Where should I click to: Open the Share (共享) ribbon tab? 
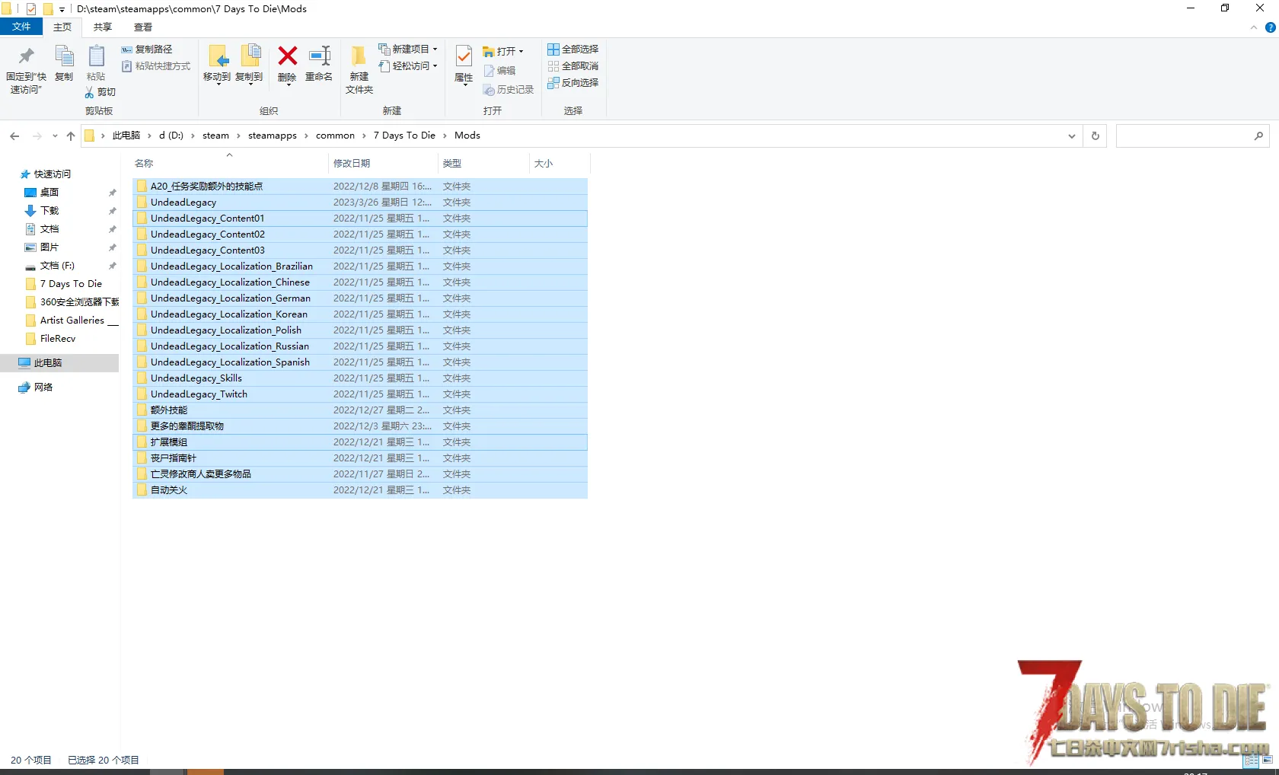coord(102,27)
